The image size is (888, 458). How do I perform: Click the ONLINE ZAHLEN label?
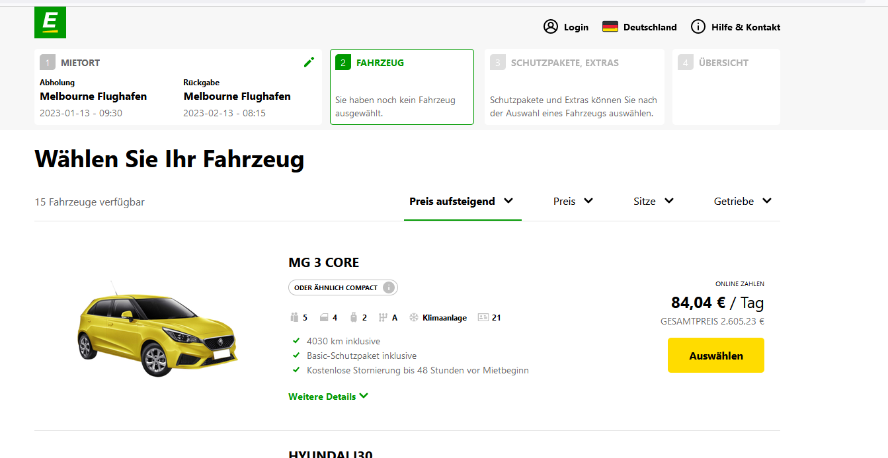pos(740,284)
